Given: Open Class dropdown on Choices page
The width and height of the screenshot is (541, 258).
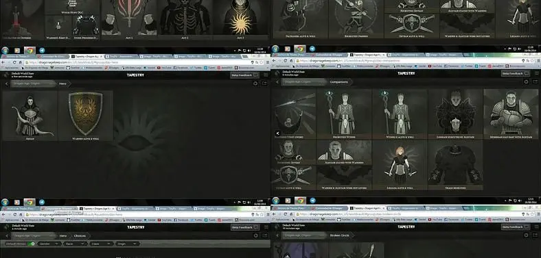Looking at the screenshot, I should [x=101, y=244].
